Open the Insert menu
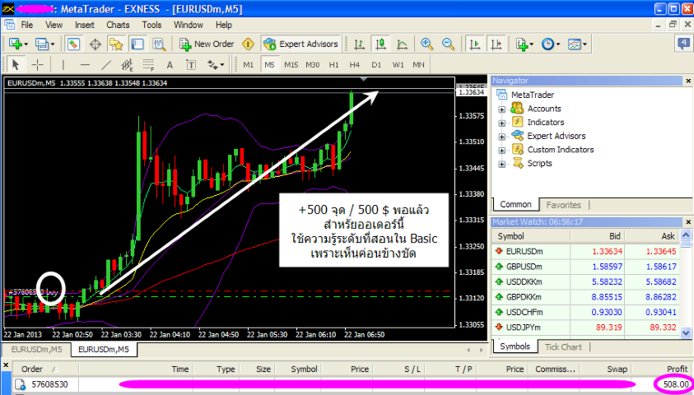 coord(85,25)
